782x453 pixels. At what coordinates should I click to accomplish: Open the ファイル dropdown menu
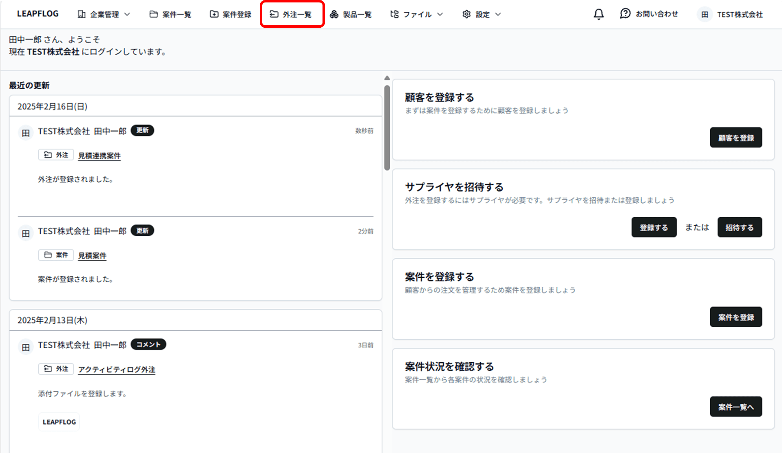[x=416, y=14]
